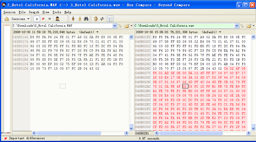This screenshot has height=142, width=256.
Task: Click right pane horizontal scroll left arrow
Action: click(x=157, y=133)
